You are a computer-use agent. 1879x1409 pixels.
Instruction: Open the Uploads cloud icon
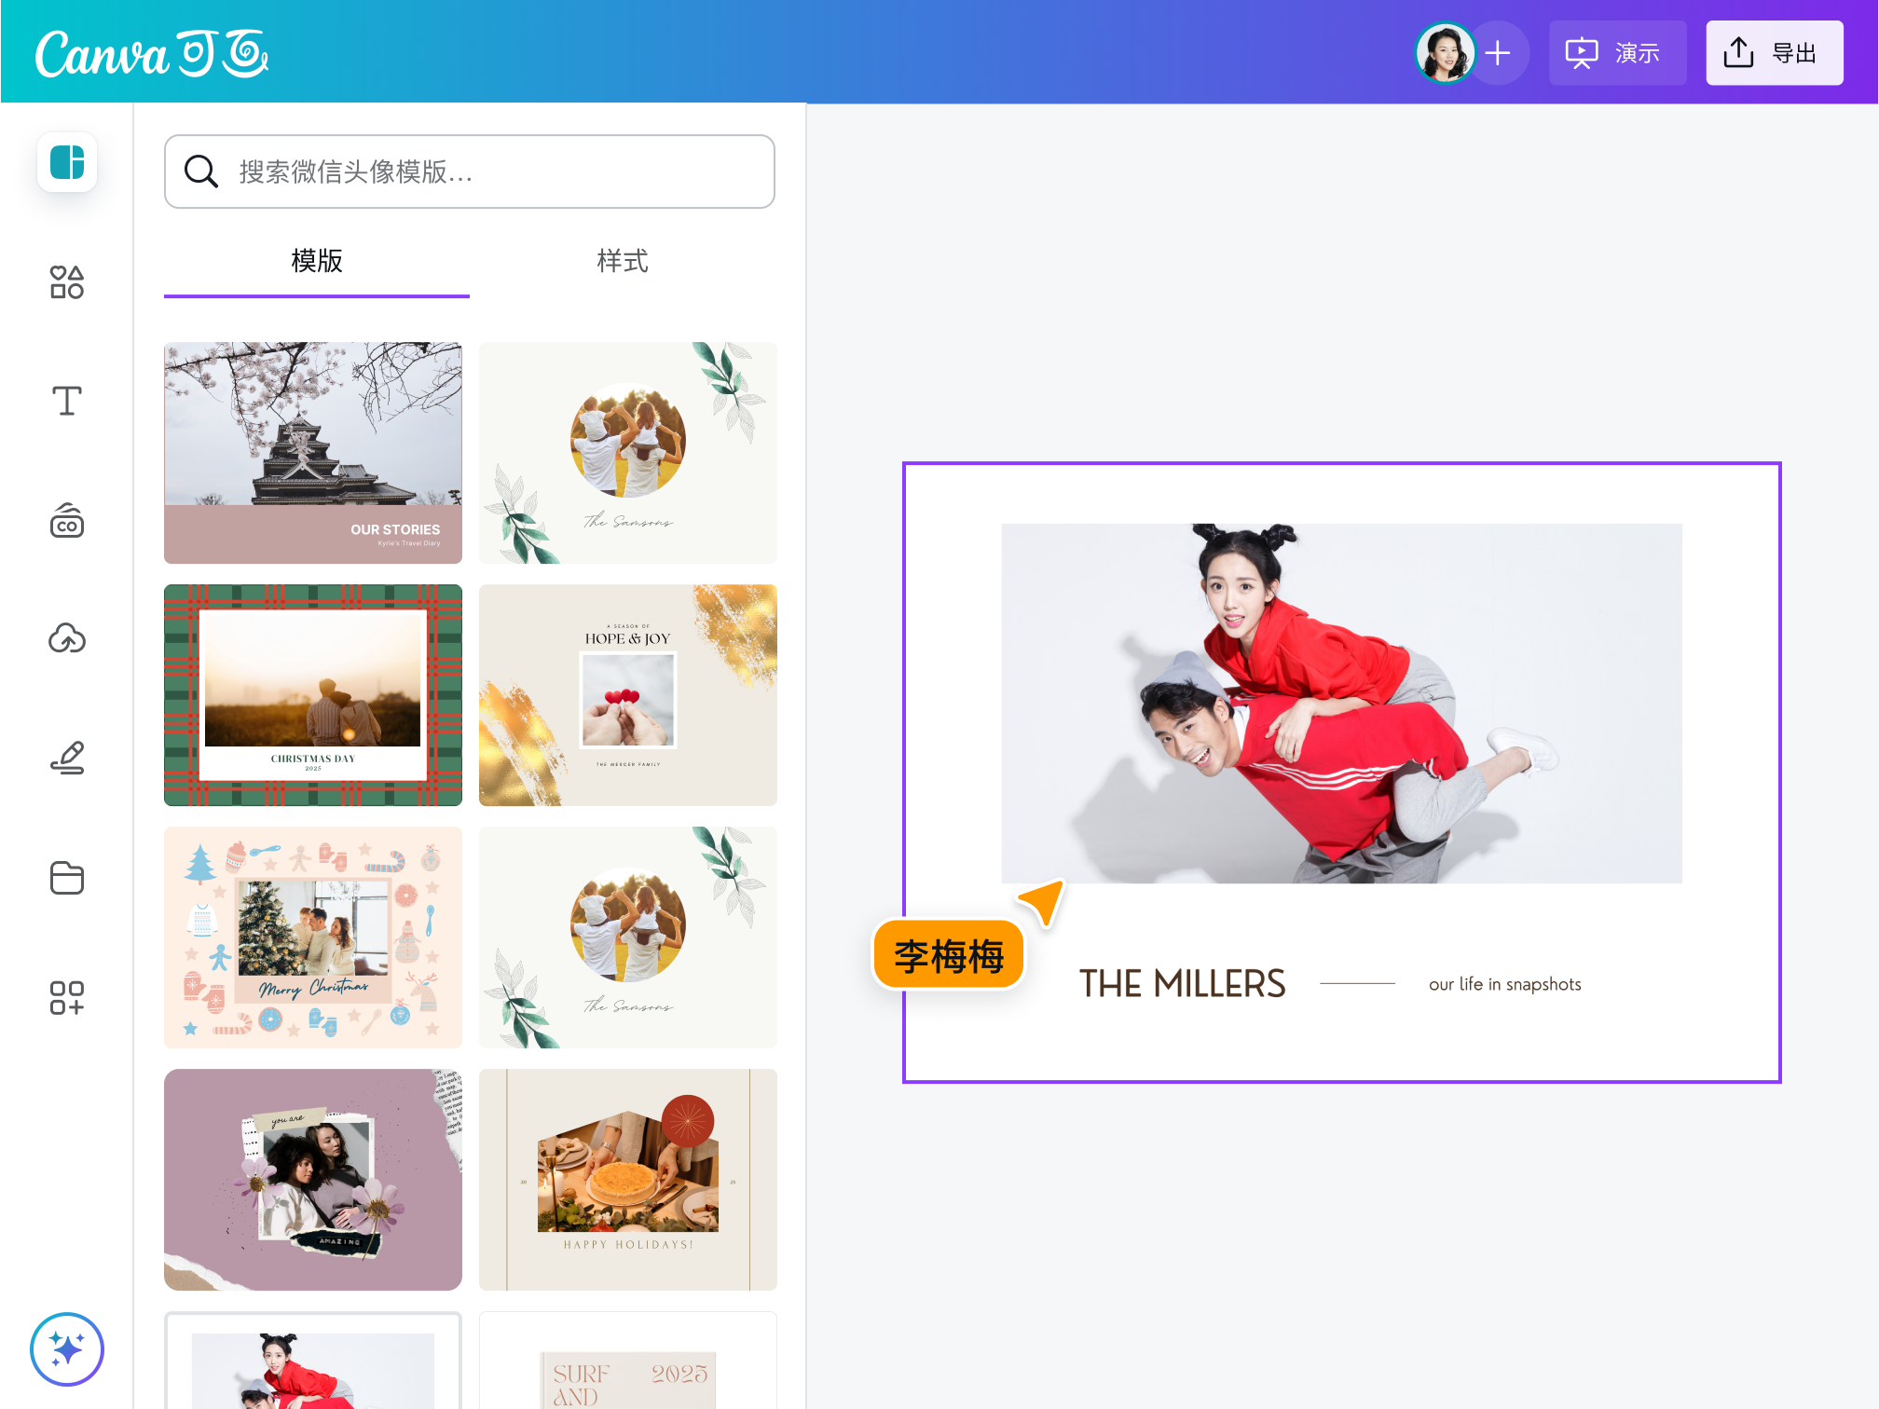tap(67, 639)
